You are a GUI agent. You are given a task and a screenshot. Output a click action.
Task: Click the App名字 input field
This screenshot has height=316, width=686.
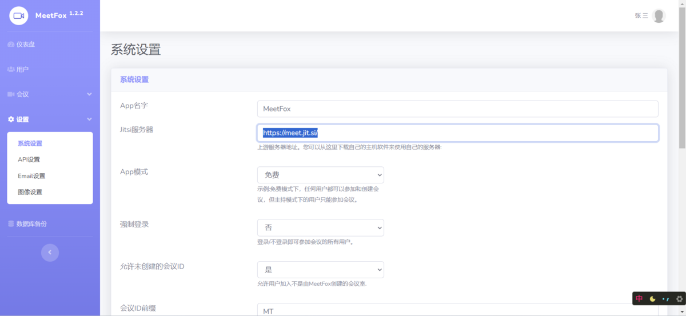coord(457,109)
